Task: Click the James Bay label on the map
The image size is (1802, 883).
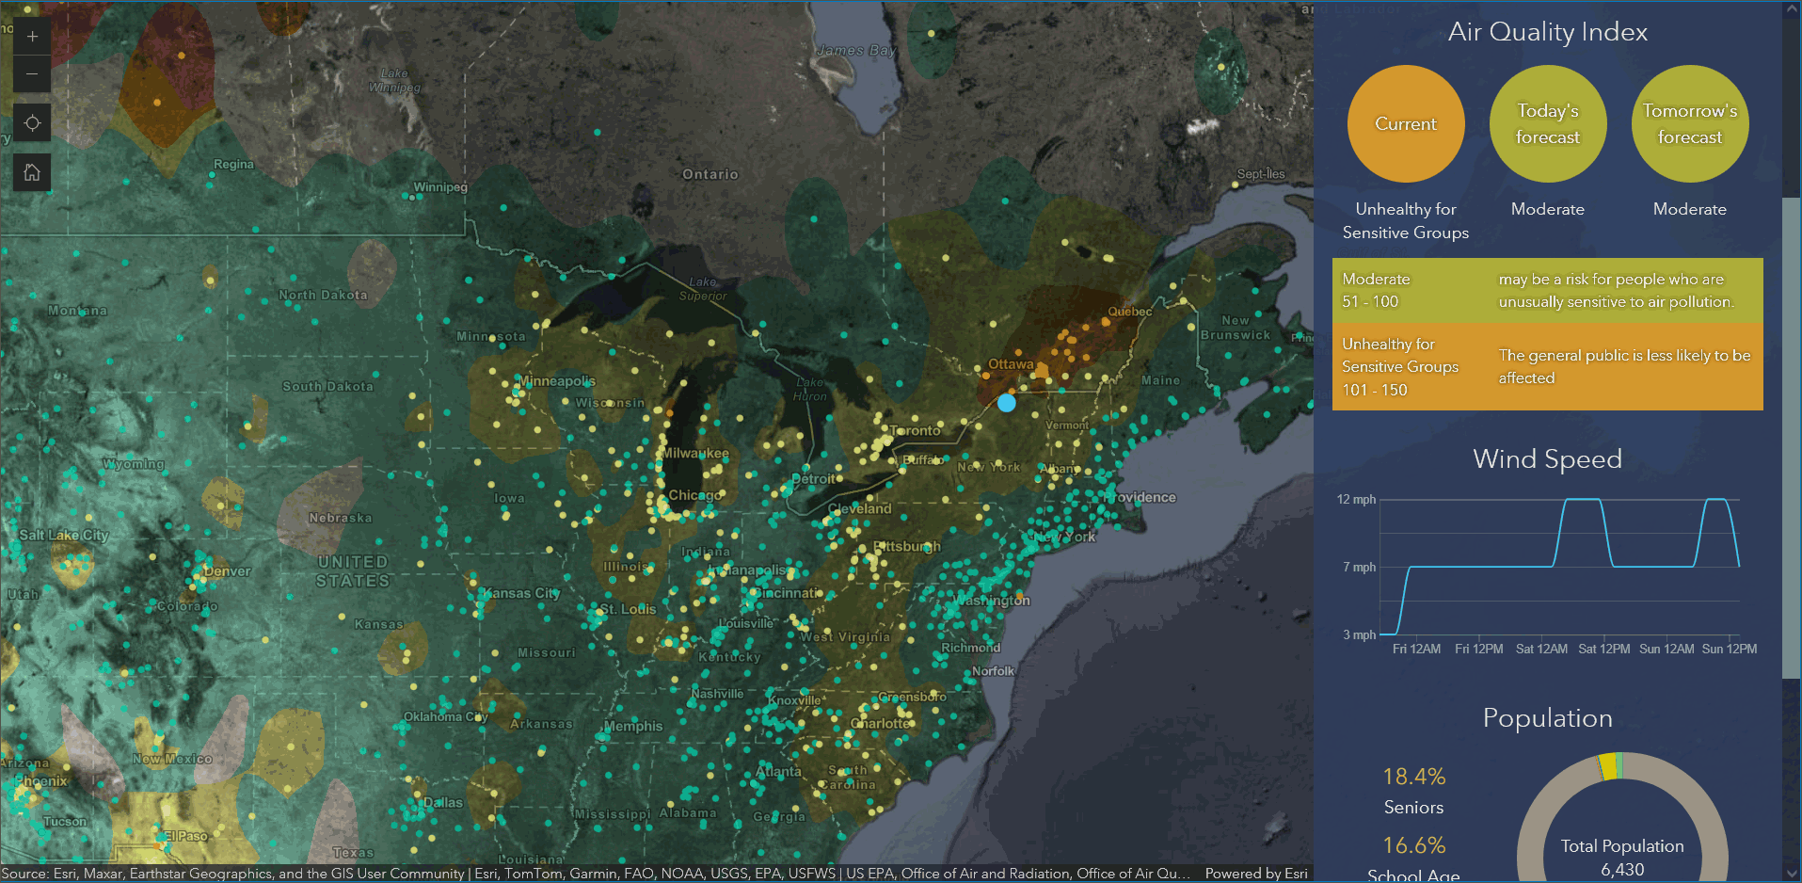Action: pyautogui.click(x=856, y=51)
